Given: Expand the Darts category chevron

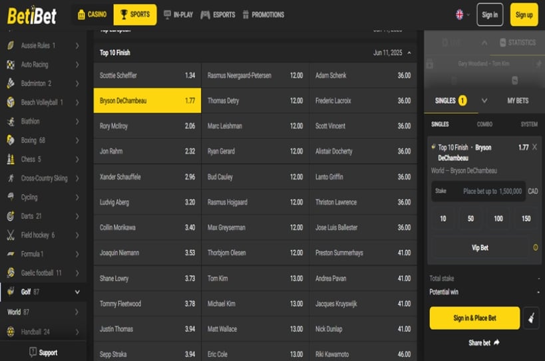Looking at the screenshot, I should pos(77,216).
